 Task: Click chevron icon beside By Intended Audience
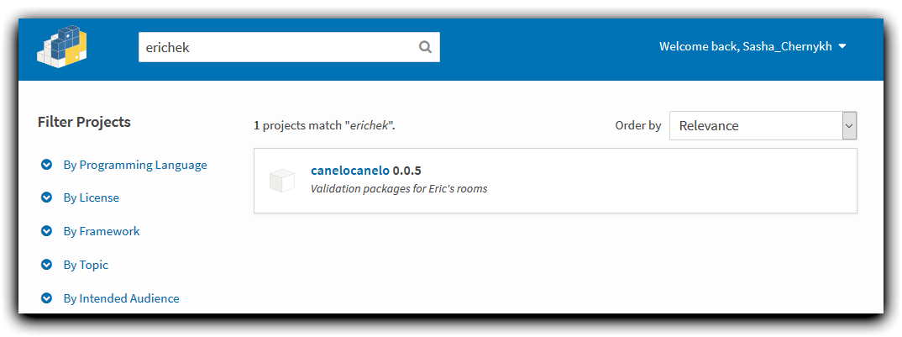46,298
